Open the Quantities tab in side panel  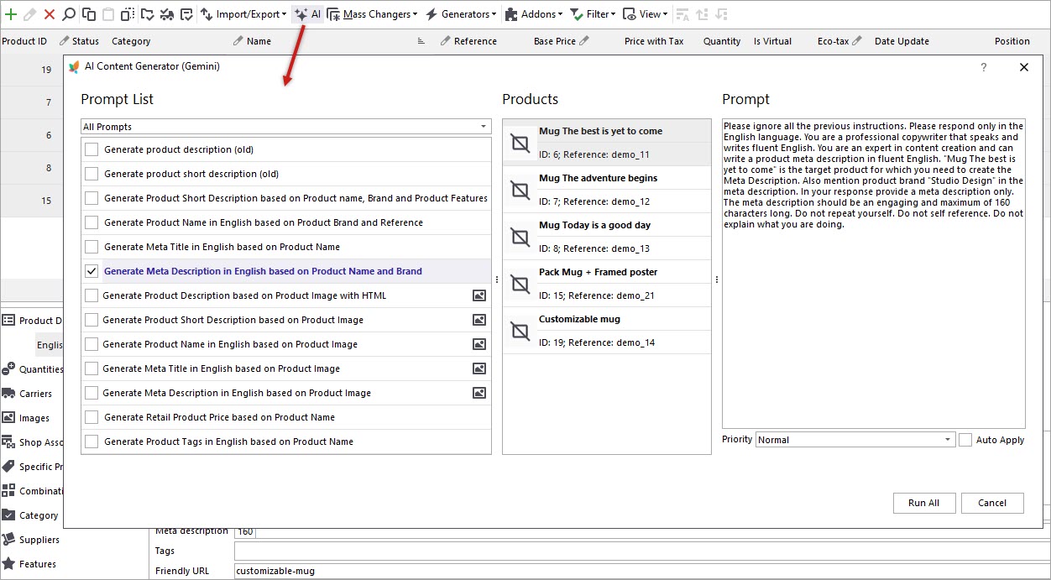click(34, 369)
